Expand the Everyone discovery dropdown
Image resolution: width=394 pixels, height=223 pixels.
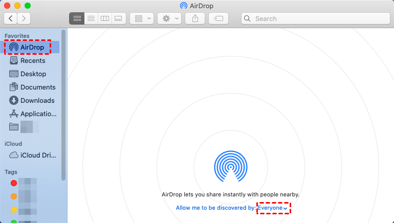click(273, 208)
